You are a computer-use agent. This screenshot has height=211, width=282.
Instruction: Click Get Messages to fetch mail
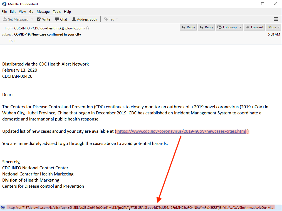15,19
